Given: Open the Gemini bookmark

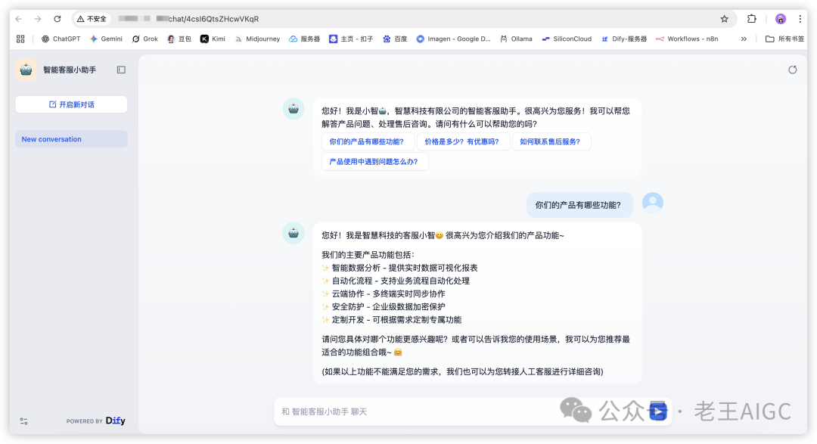Looking at the screenshot, I should 107,39.
